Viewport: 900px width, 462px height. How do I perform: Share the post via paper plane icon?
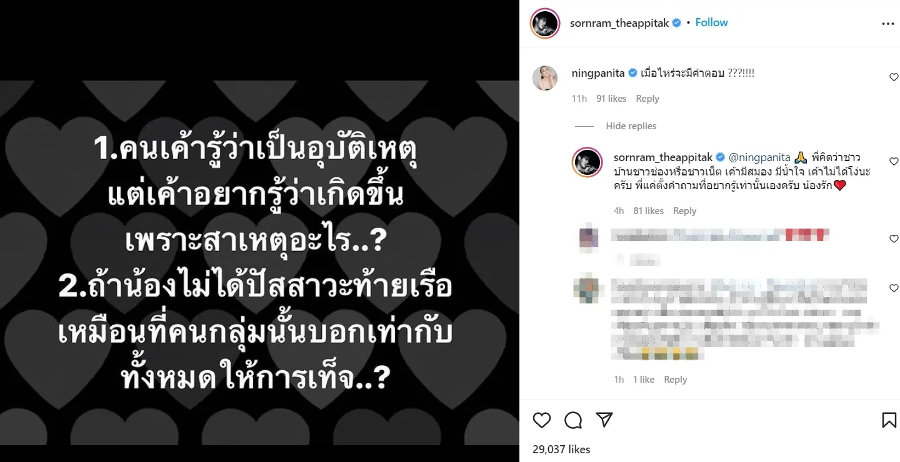(604, 420)
